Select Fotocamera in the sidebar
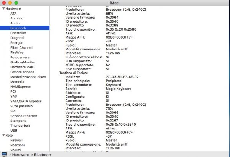230x157 pixels. tap(20, 57)
